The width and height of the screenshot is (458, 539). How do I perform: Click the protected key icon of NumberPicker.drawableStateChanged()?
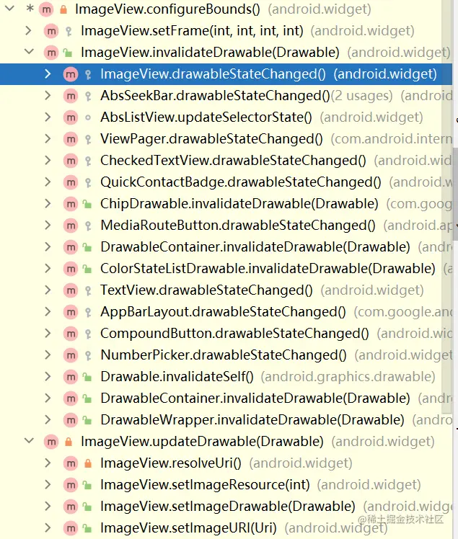(x=88, y=356)
